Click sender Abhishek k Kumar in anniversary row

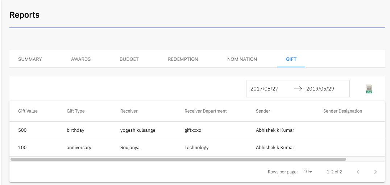275,147
